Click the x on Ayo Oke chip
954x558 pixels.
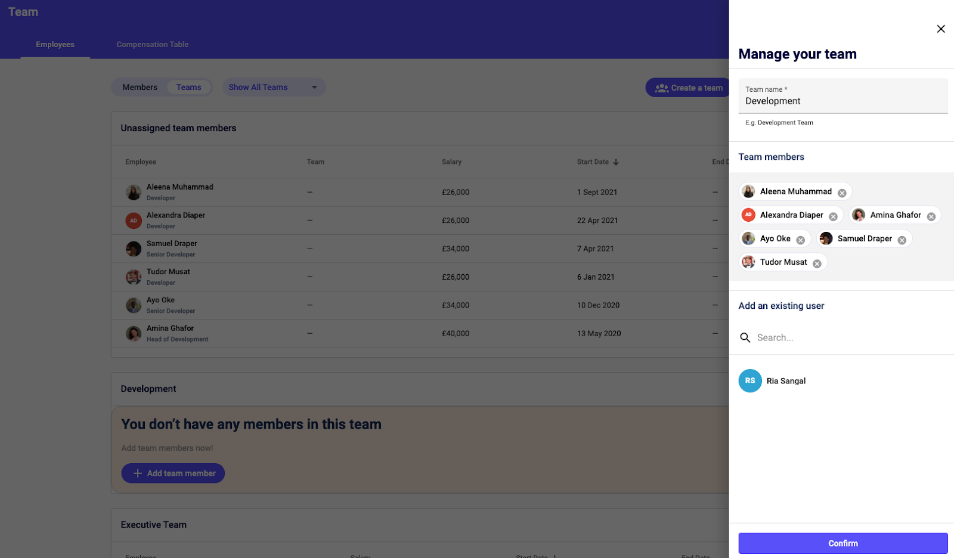click(x=800, y=240)
